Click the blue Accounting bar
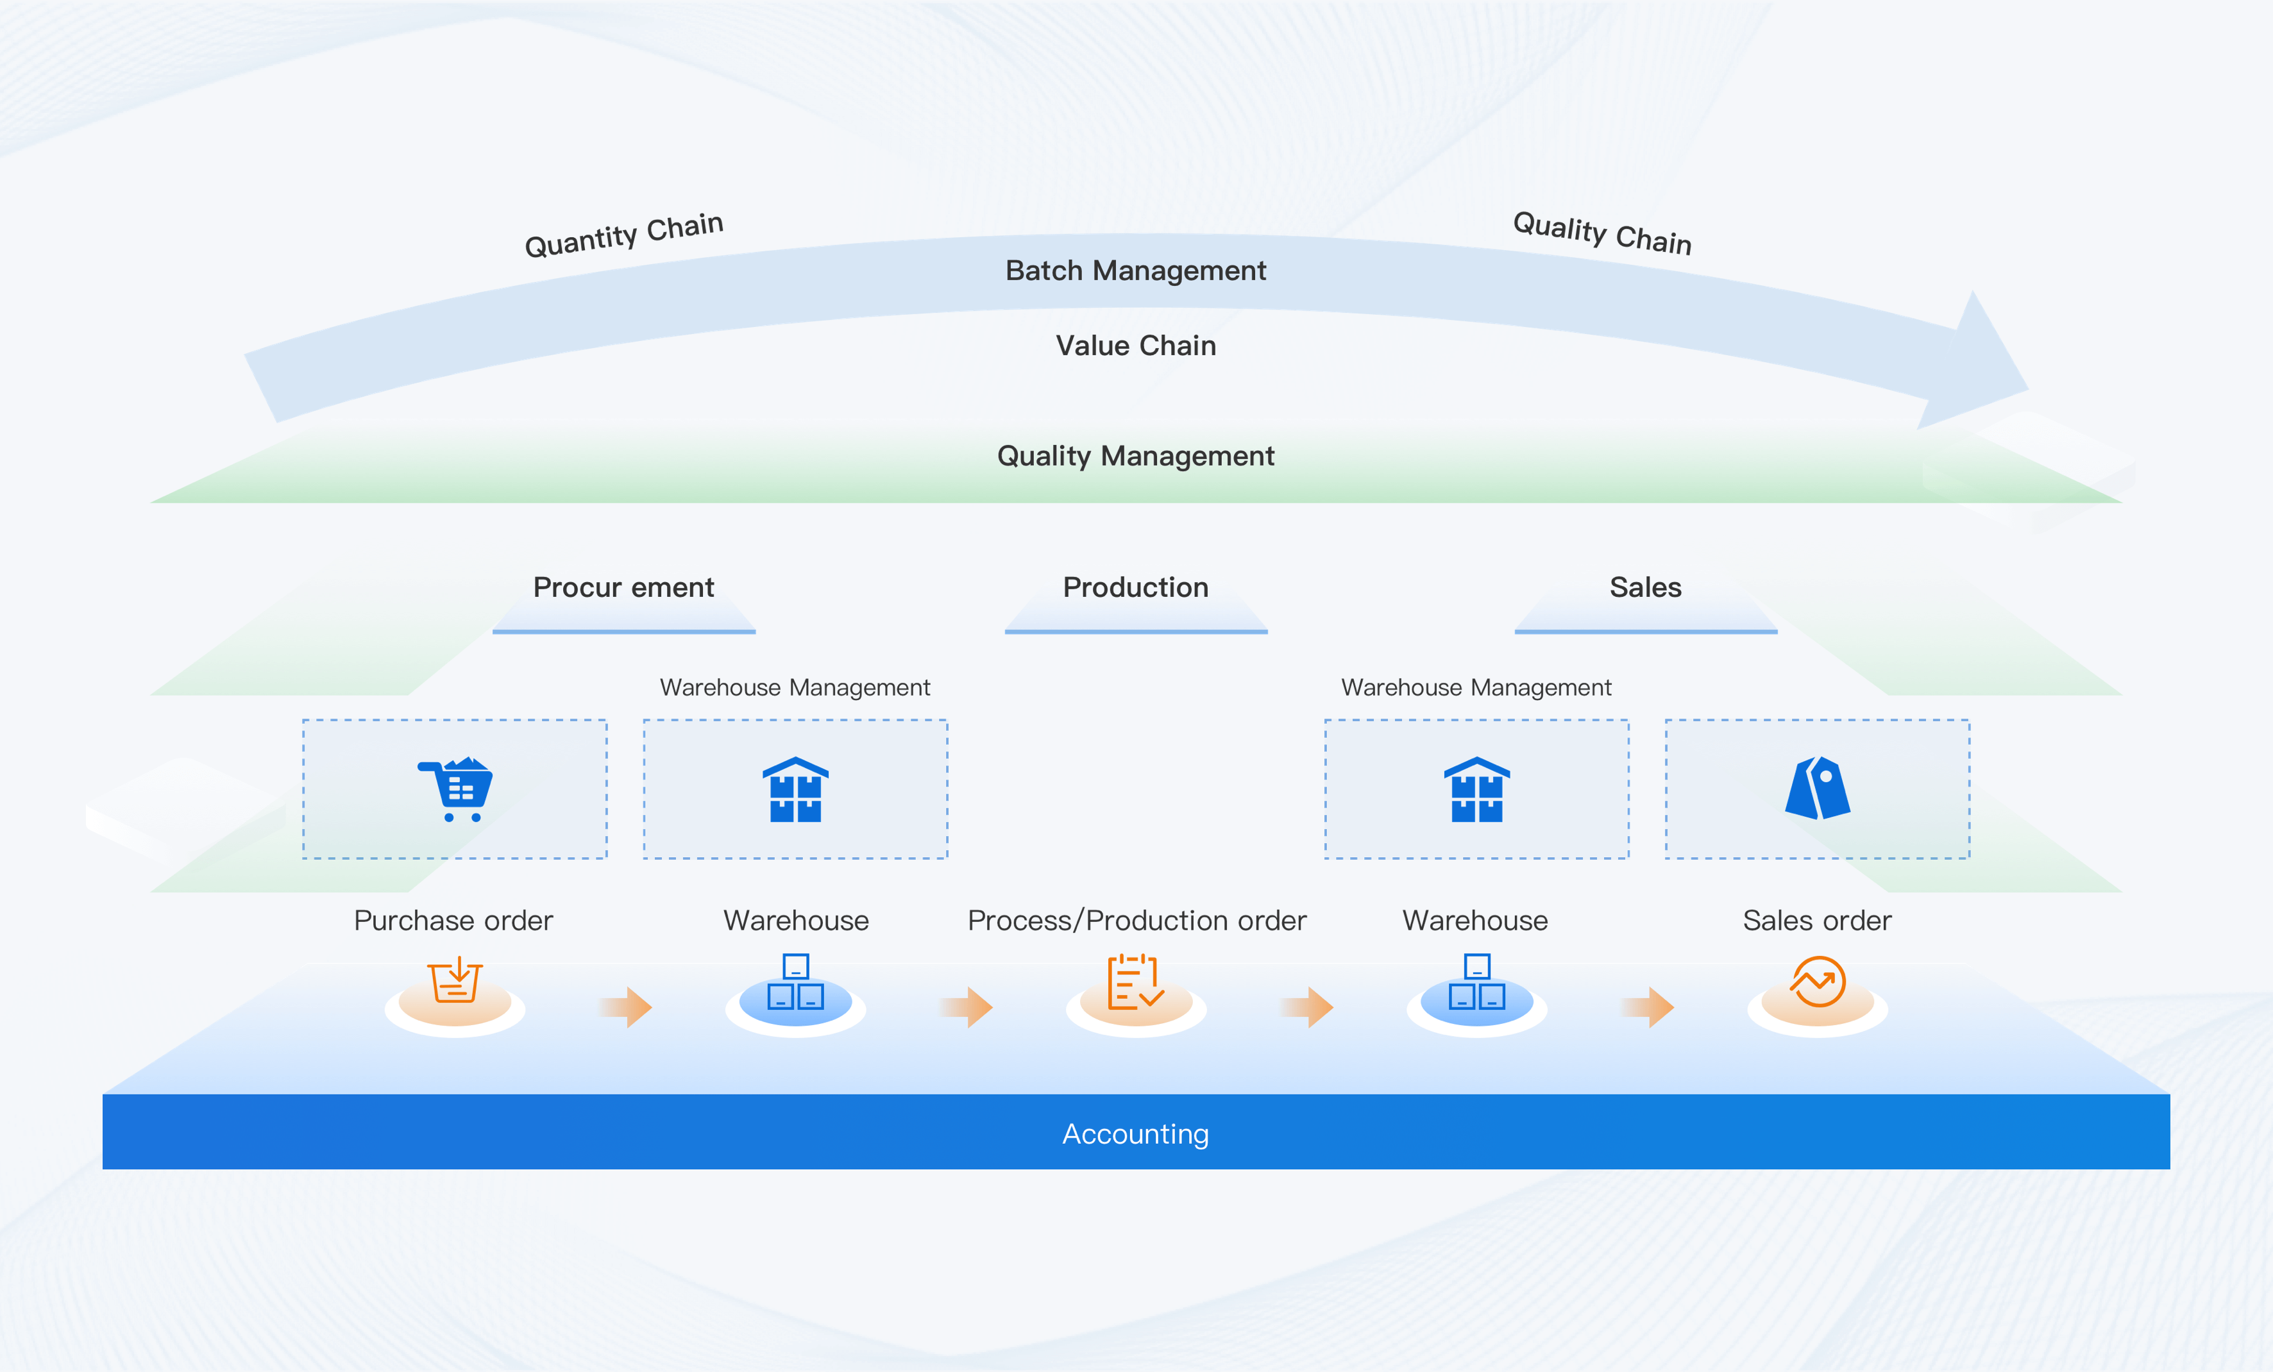Image resolution: width=2273 pixels, height=1372 pixels. point(1136,1134)
